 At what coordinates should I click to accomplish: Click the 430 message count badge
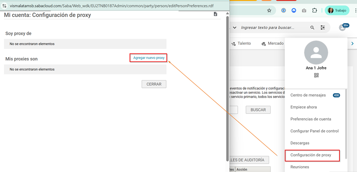click(x=336, y=95)
